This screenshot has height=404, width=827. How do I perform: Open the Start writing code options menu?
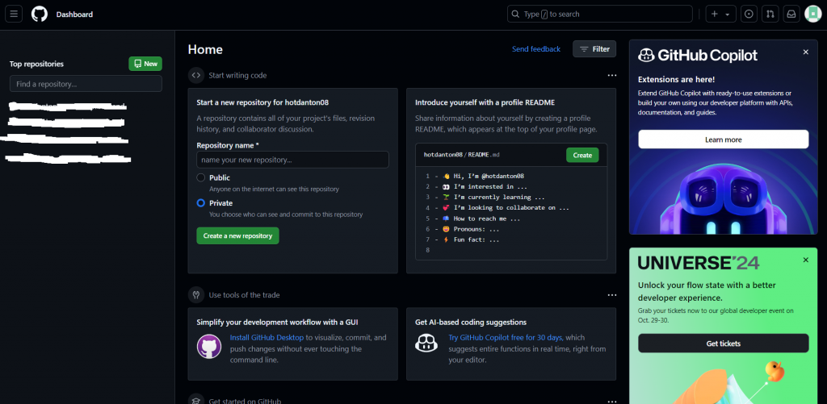pyautogui.click(x=612, y=75)
